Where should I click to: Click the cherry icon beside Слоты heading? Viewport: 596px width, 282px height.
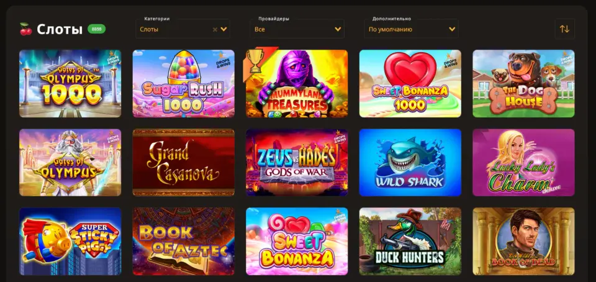pyautogui.click(x=26, y=29)
